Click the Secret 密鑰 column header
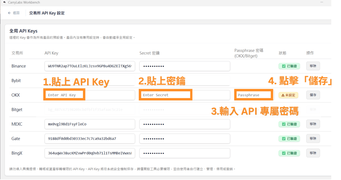Screen dimensions: 341x180 [149, 53]
